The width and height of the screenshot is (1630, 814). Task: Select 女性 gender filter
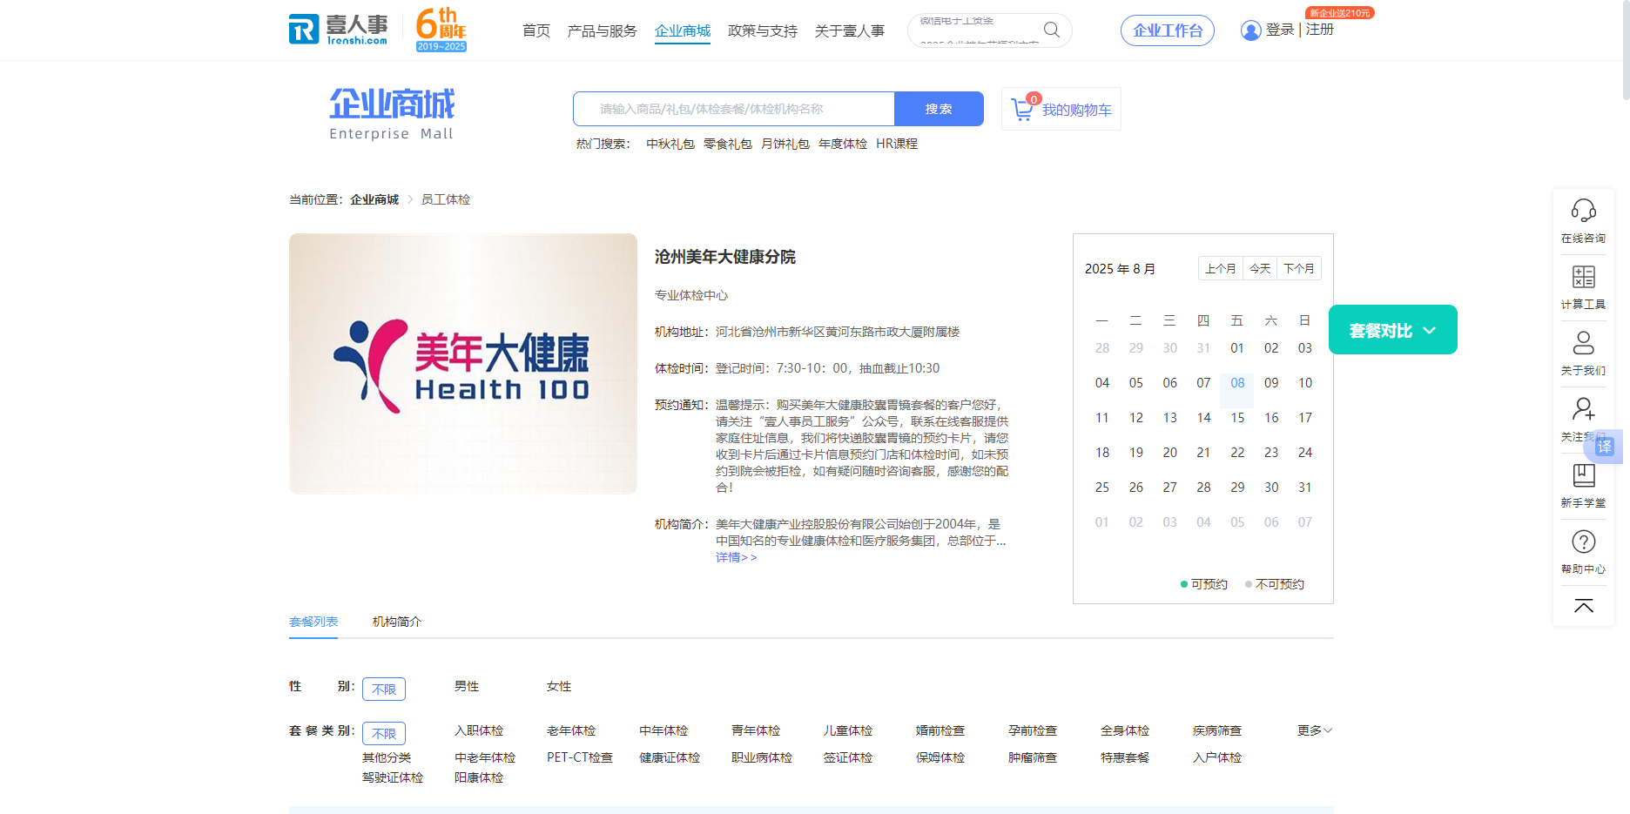[559, 686]
